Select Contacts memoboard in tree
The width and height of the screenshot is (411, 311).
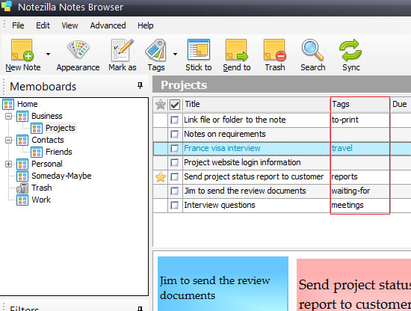[48, 140]
